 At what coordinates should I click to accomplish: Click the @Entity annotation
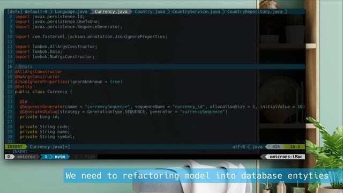(x=24, y=87)
